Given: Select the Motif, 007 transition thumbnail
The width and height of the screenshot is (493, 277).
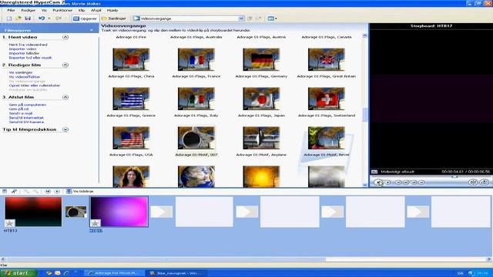Looking at the screenshot, I should coord(196,138).
